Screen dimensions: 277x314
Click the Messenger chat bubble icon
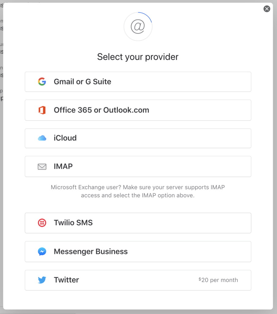[x=42, y=251]
